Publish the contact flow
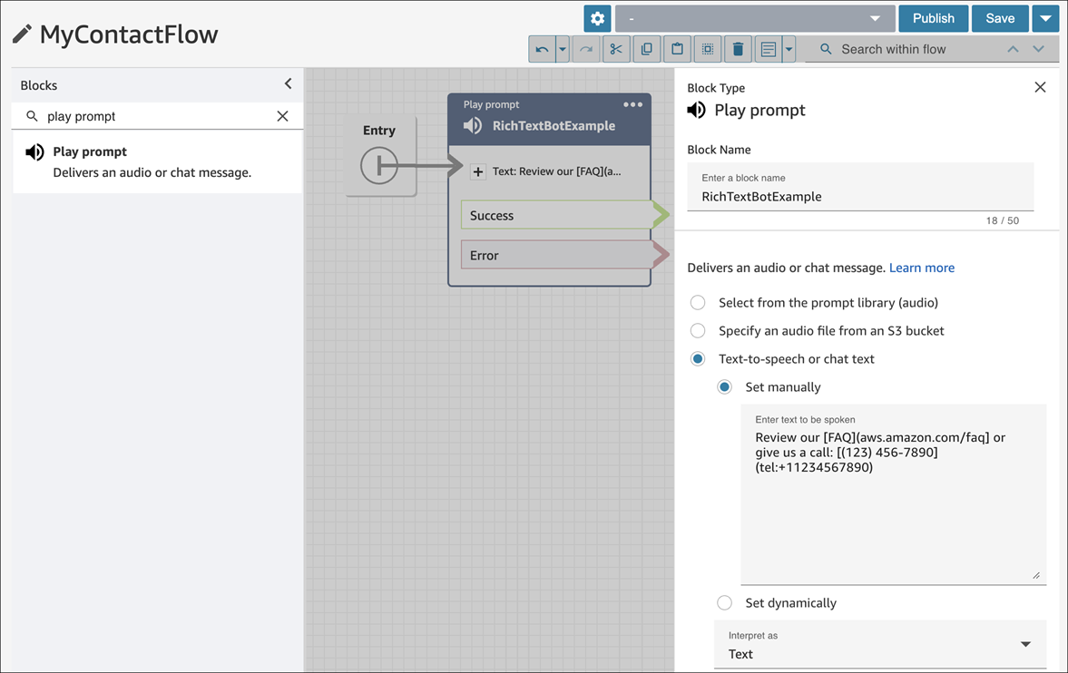The width and height of the screenshot is (1068, 673). click(933, 18)
